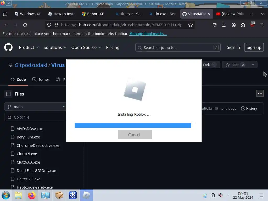Click the padlock site security icon
268x201 pixels.
coord(57,25)
